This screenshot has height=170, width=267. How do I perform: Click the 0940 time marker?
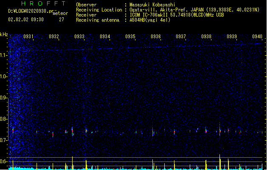click(257, 37)
